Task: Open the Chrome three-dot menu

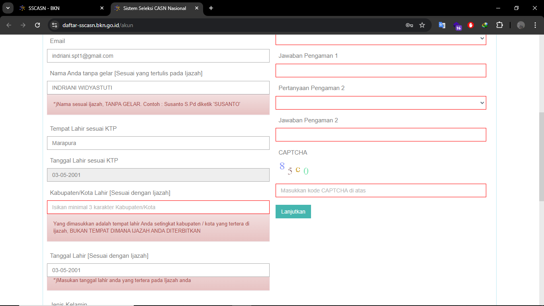Action: pyautogui.click(x=535, y=25)
